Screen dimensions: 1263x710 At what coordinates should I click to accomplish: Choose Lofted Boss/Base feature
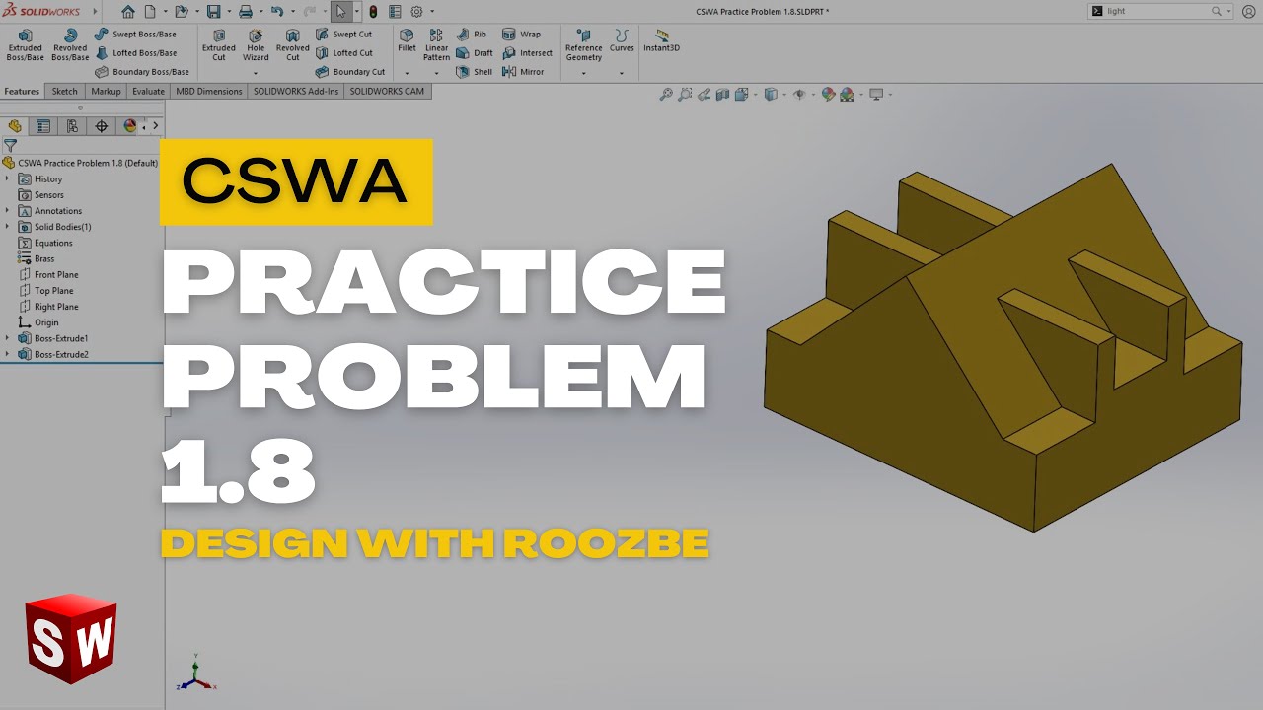[135, 53]
